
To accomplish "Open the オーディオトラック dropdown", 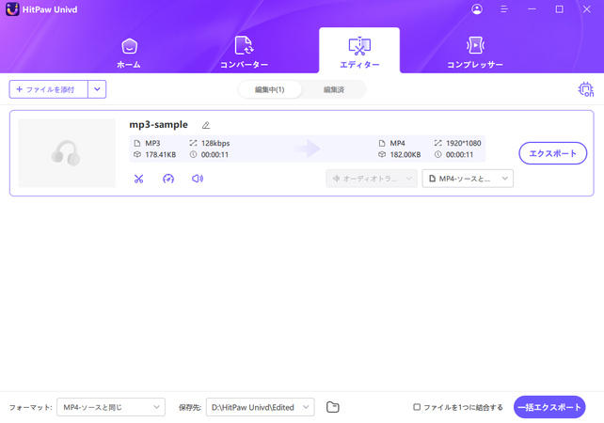I will [x=372, y=179].
